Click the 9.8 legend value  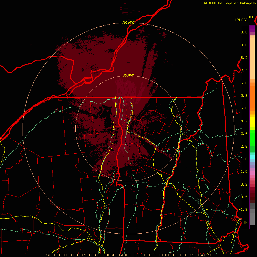click(244, 32)
